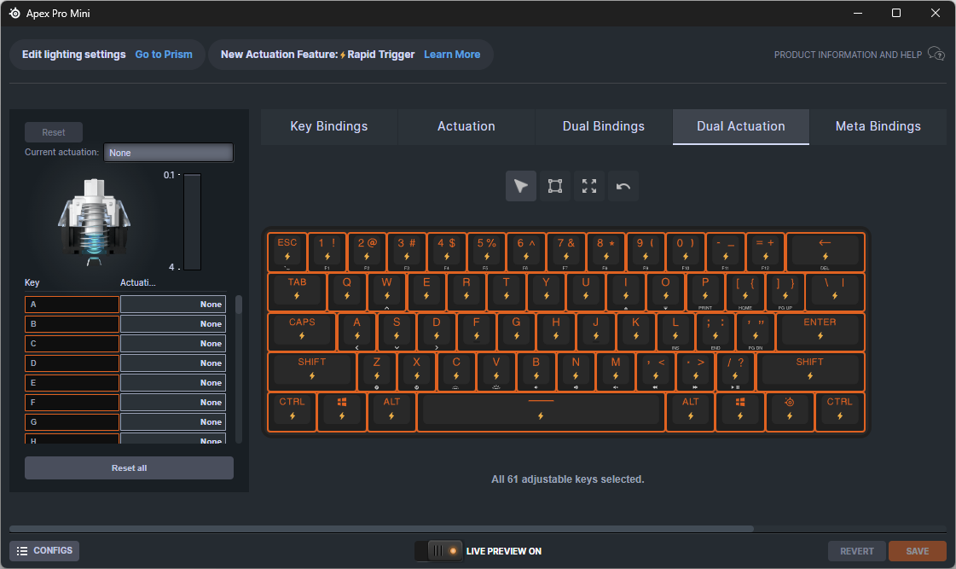Click the actuation depth vertical slider

pyautogui.click(x=192, y=222)
